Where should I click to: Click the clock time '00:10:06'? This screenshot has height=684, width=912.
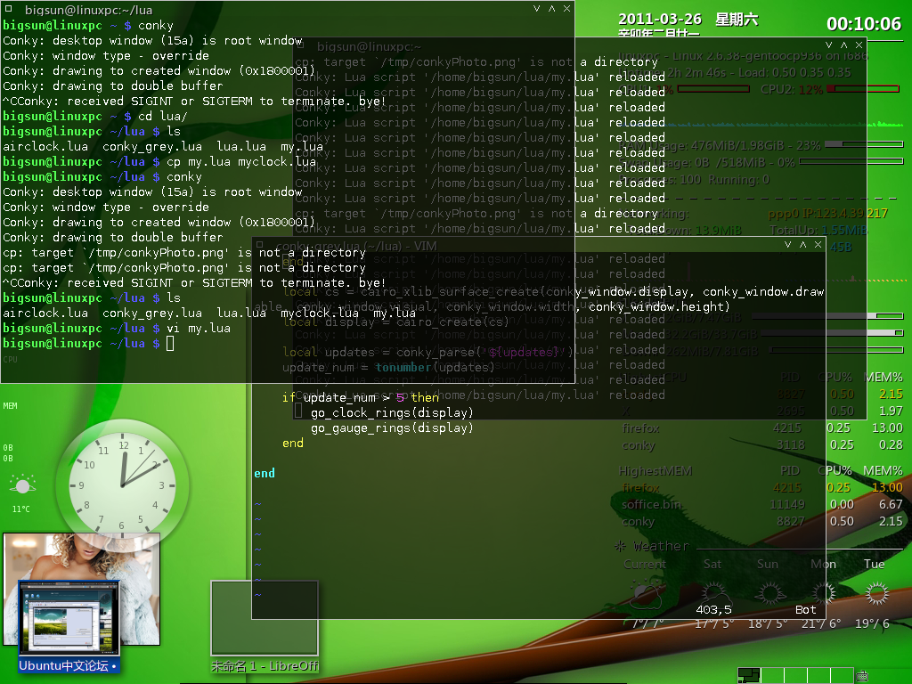coord(864,24)
